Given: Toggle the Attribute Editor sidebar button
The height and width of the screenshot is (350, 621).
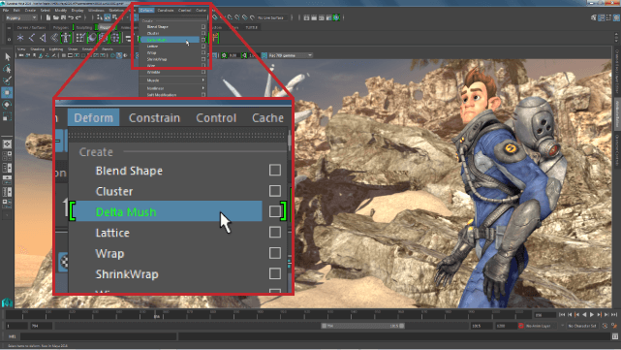Looking at the screenshot, I should (602, 17).
